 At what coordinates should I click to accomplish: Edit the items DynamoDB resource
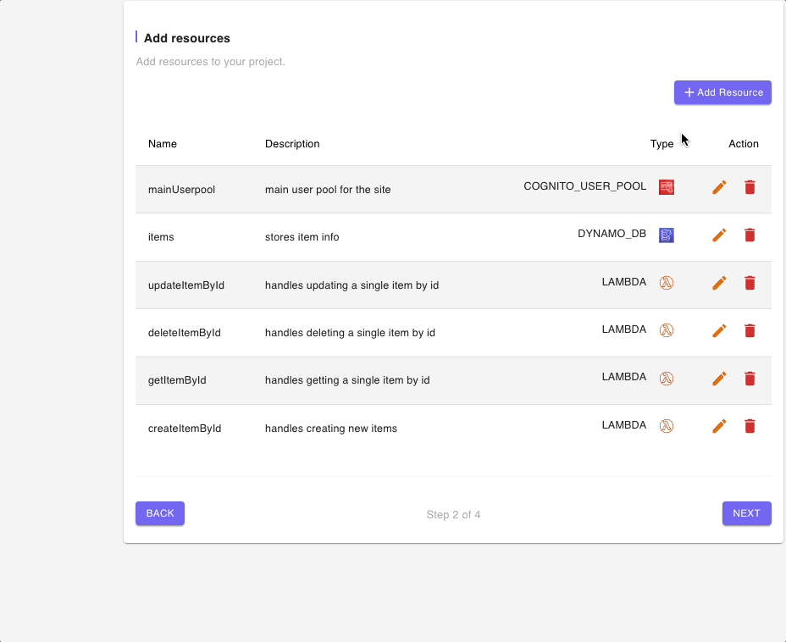tap(719, 235)
